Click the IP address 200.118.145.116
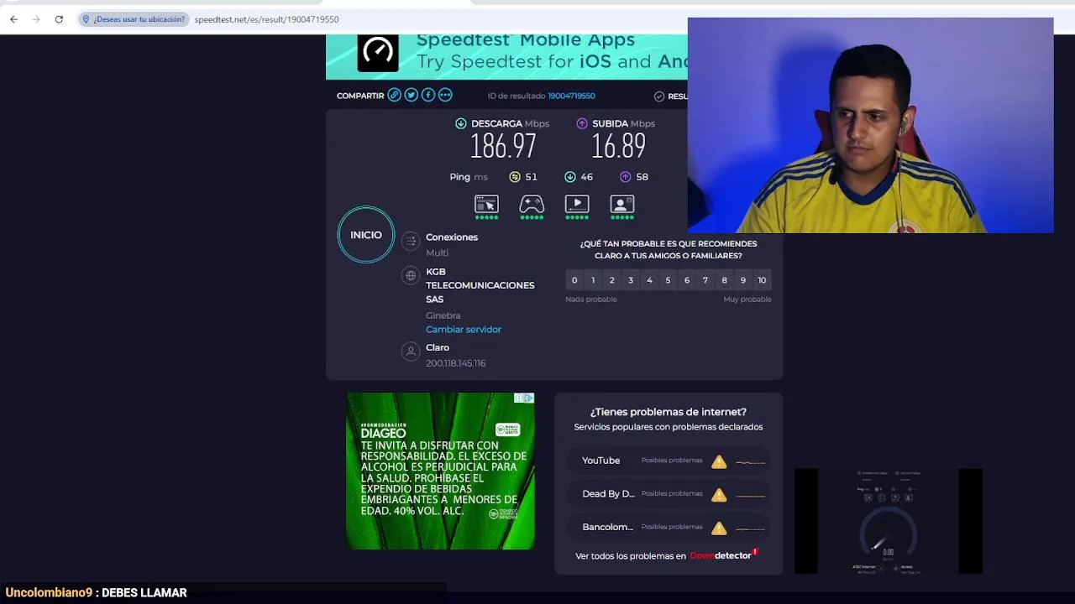The image size is (1075, 604). (x=456, y=363)
